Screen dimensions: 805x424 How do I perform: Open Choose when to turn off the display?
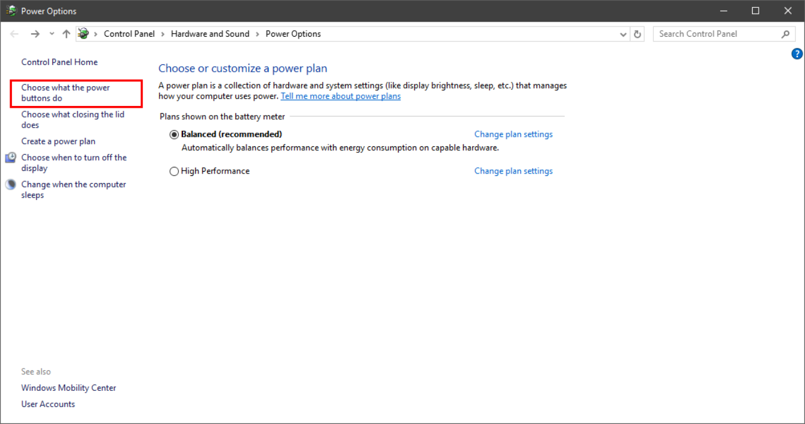(x=74, y=163)
